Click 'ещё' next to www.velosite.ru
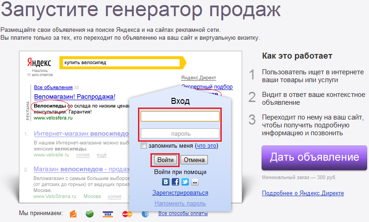 click(102, 155)
